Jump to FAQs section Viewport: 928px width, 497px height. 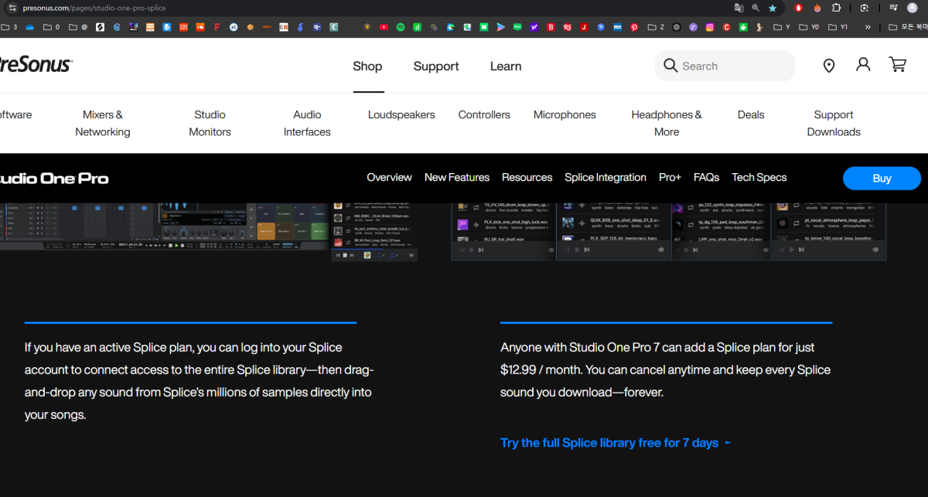(707, 178)
